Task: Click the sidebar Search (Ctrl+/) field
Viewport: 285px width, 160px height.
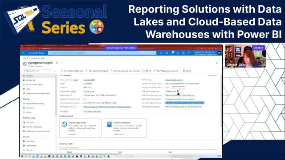Action: (x=38, y=71)
